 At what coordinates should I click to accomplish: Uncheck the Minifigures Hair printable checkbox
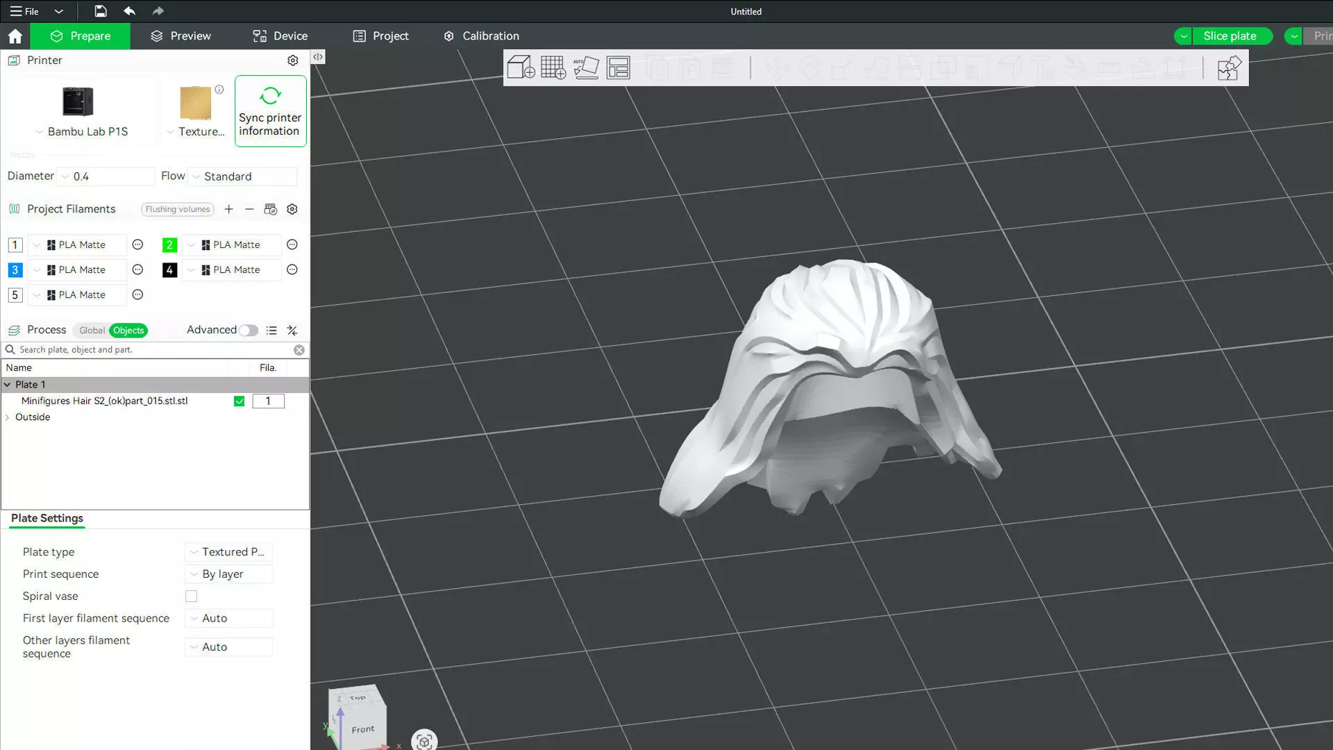[x=239, y=401]
